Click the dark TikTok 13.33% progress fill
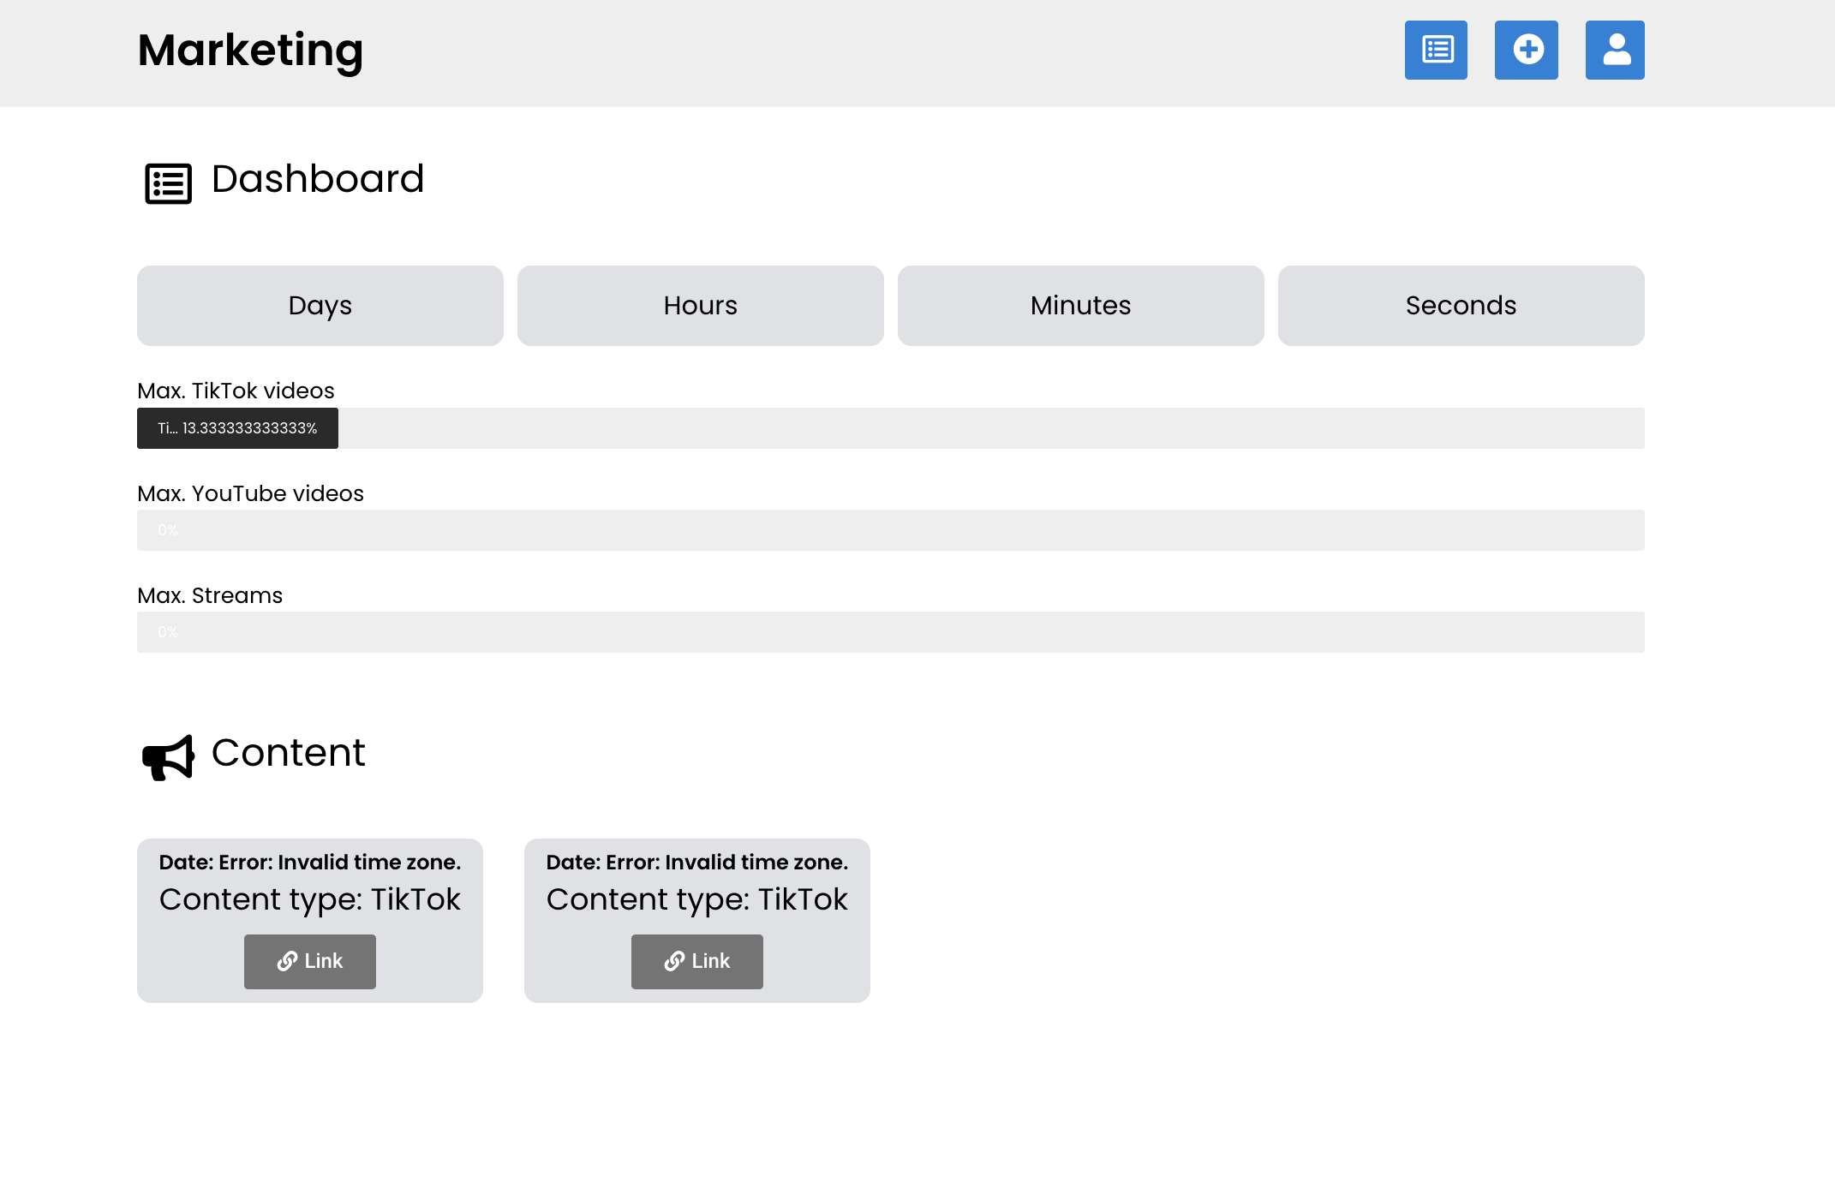This screenshot has height=1194, width=1835. 237,428
